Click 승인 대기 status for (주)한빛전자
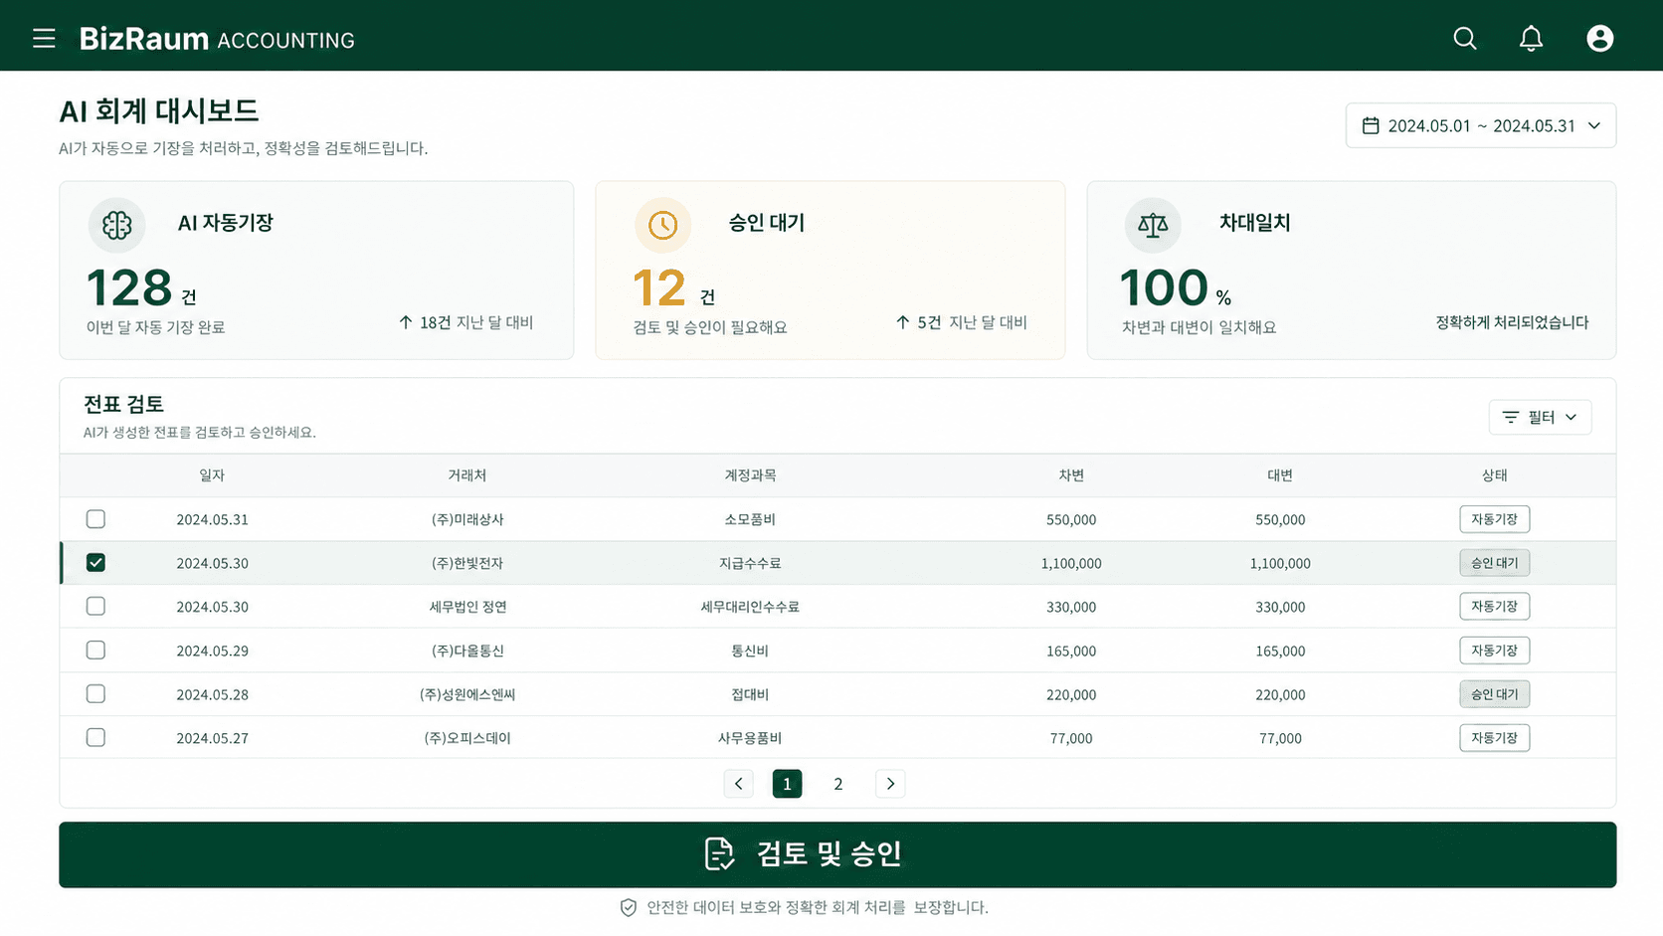Viewport: 1663px width, 936px height. tap(1494, 563)
